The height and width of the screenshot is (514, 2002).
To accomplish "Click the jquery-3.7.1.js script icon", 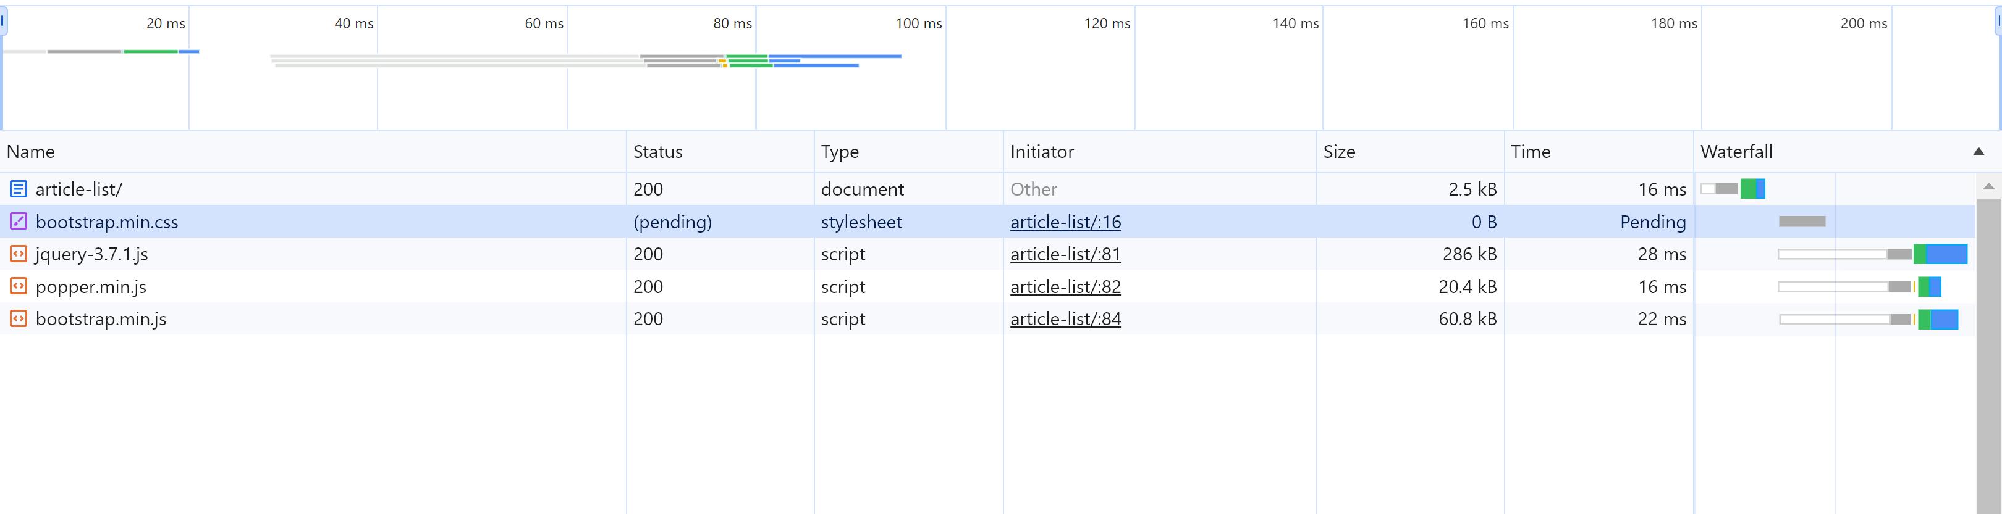I will point(18,254).
